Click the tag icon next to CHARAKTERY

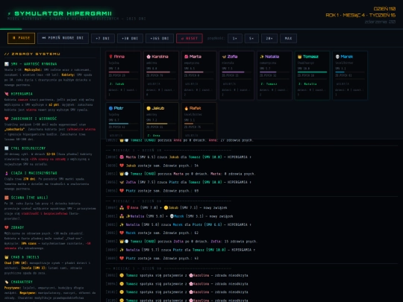coord(7,282)
